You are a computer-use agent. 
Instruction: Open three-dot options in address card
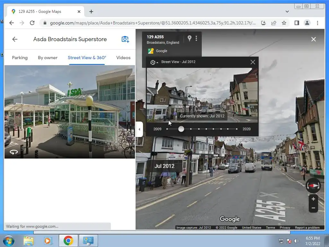pyautogui.click(x=196, y=38)
